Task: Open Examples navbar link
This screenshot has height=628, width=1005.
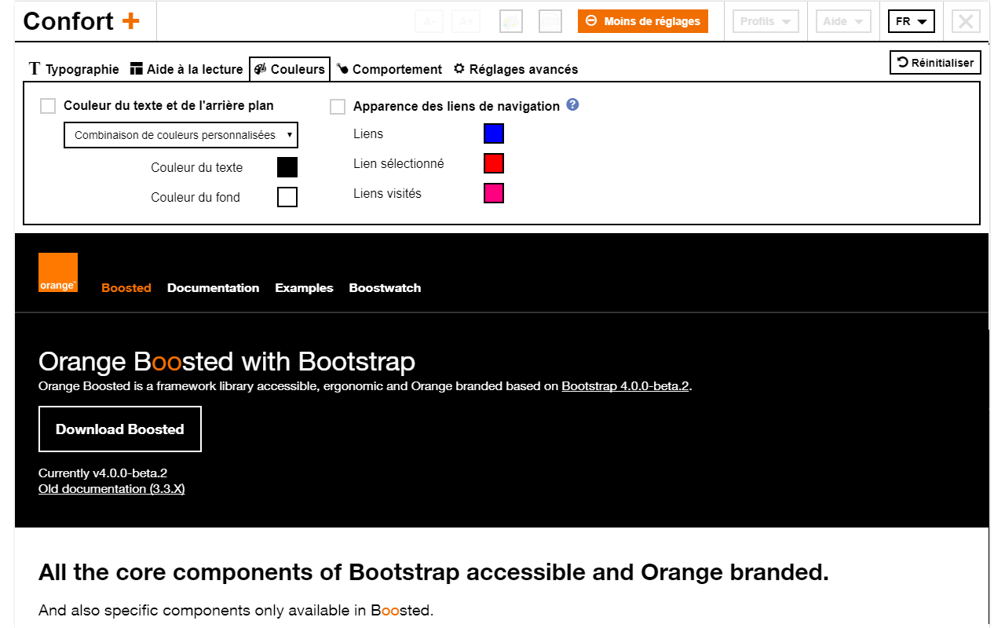Action: pyautogui.click(x=304, y=288)
